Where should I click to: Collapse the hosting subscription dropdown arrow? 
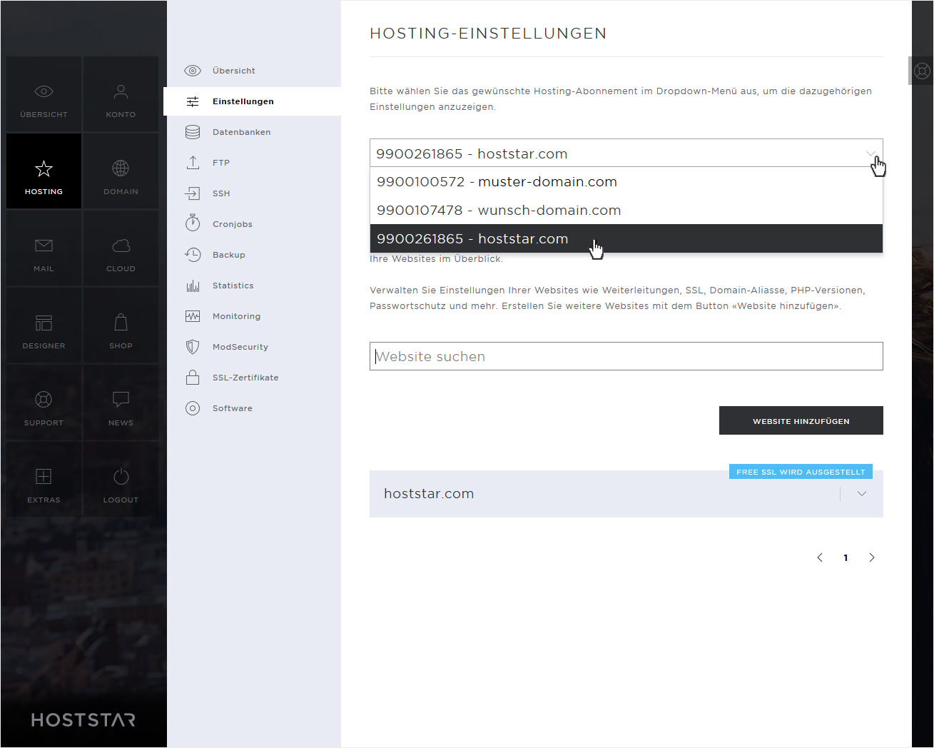coord(870,153)
